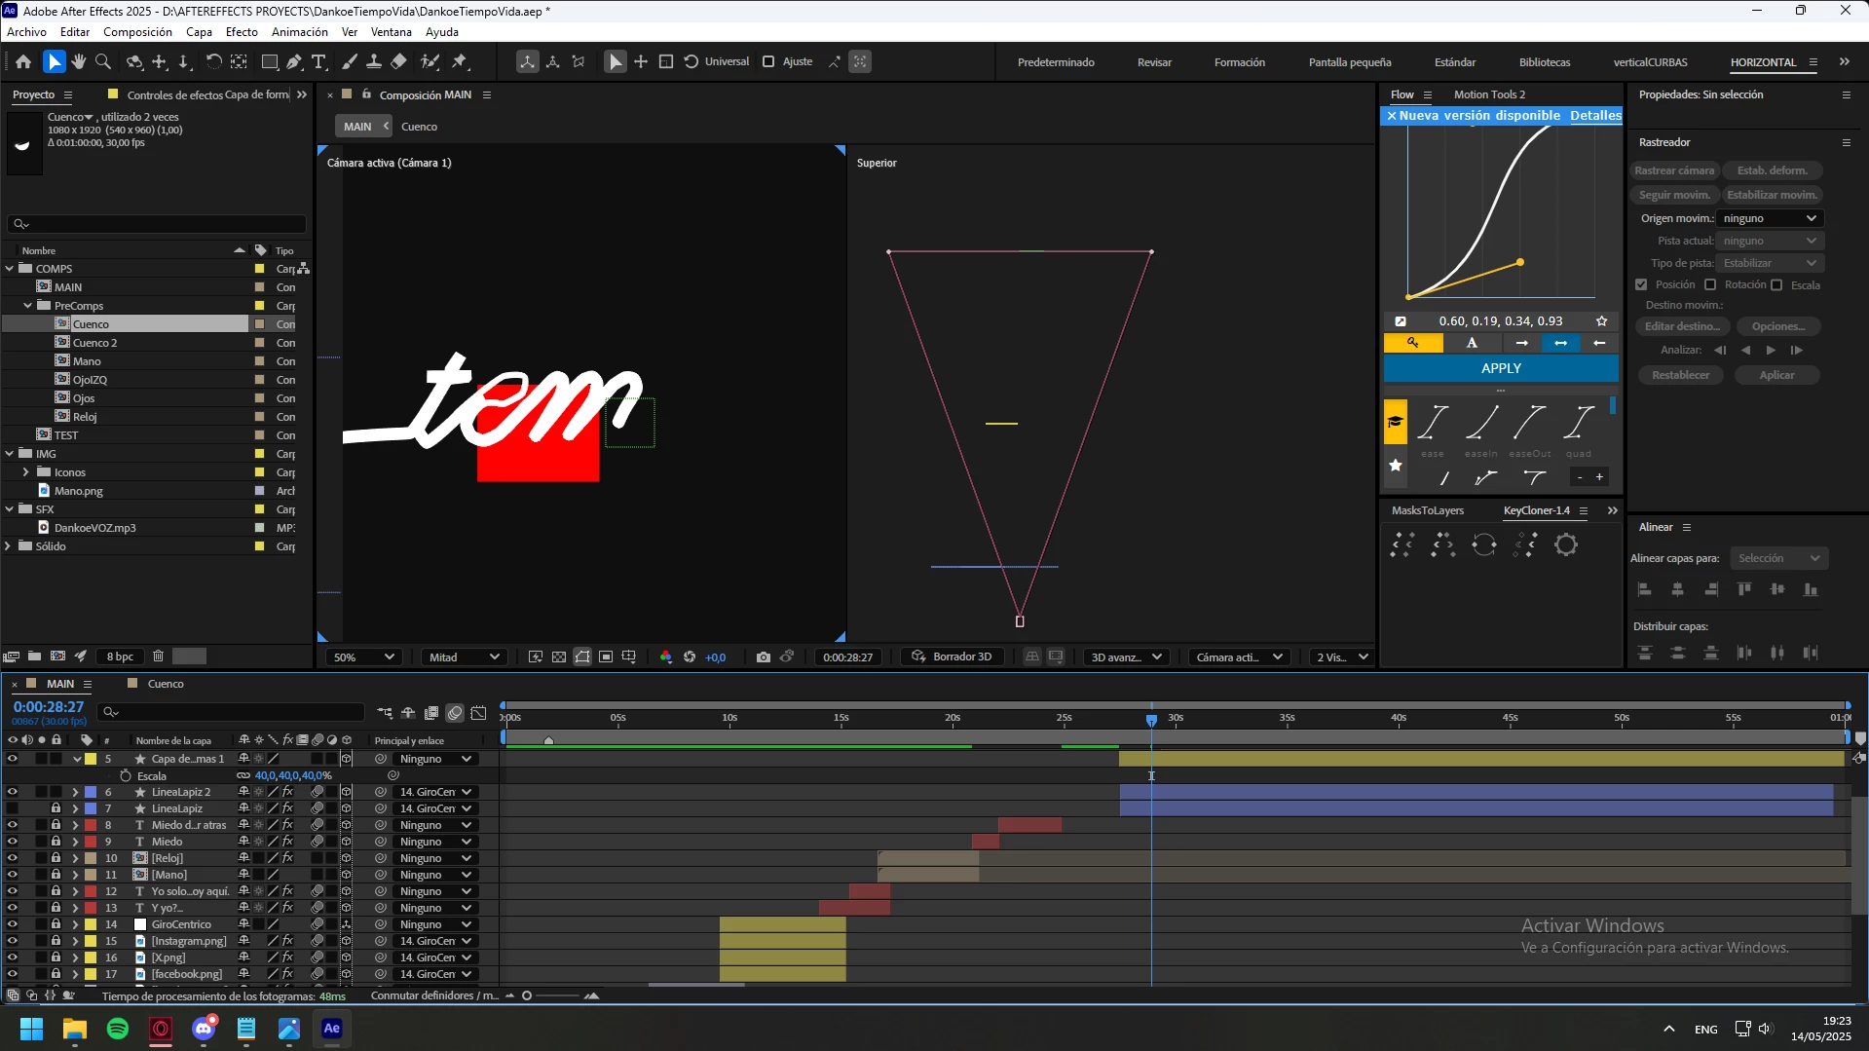This screenshot has height=1051, width=1869.
Task: Take a snapshot with the camera icon
Action: click(x=764, y=657)
